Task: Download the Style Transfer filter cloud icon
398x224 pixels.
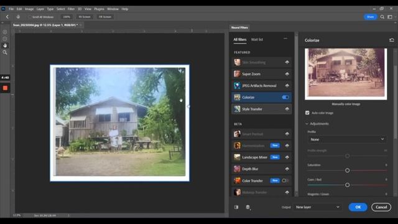Action: pyautogui.click(x=287, y=109)
